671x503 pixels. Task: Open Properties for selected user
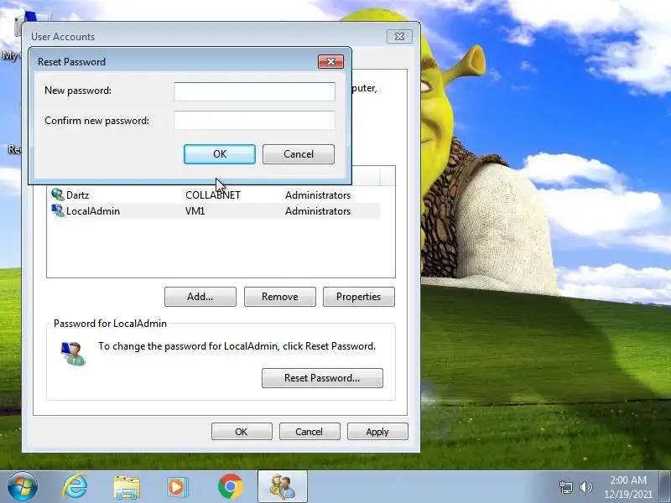click(x=359, y=297)
